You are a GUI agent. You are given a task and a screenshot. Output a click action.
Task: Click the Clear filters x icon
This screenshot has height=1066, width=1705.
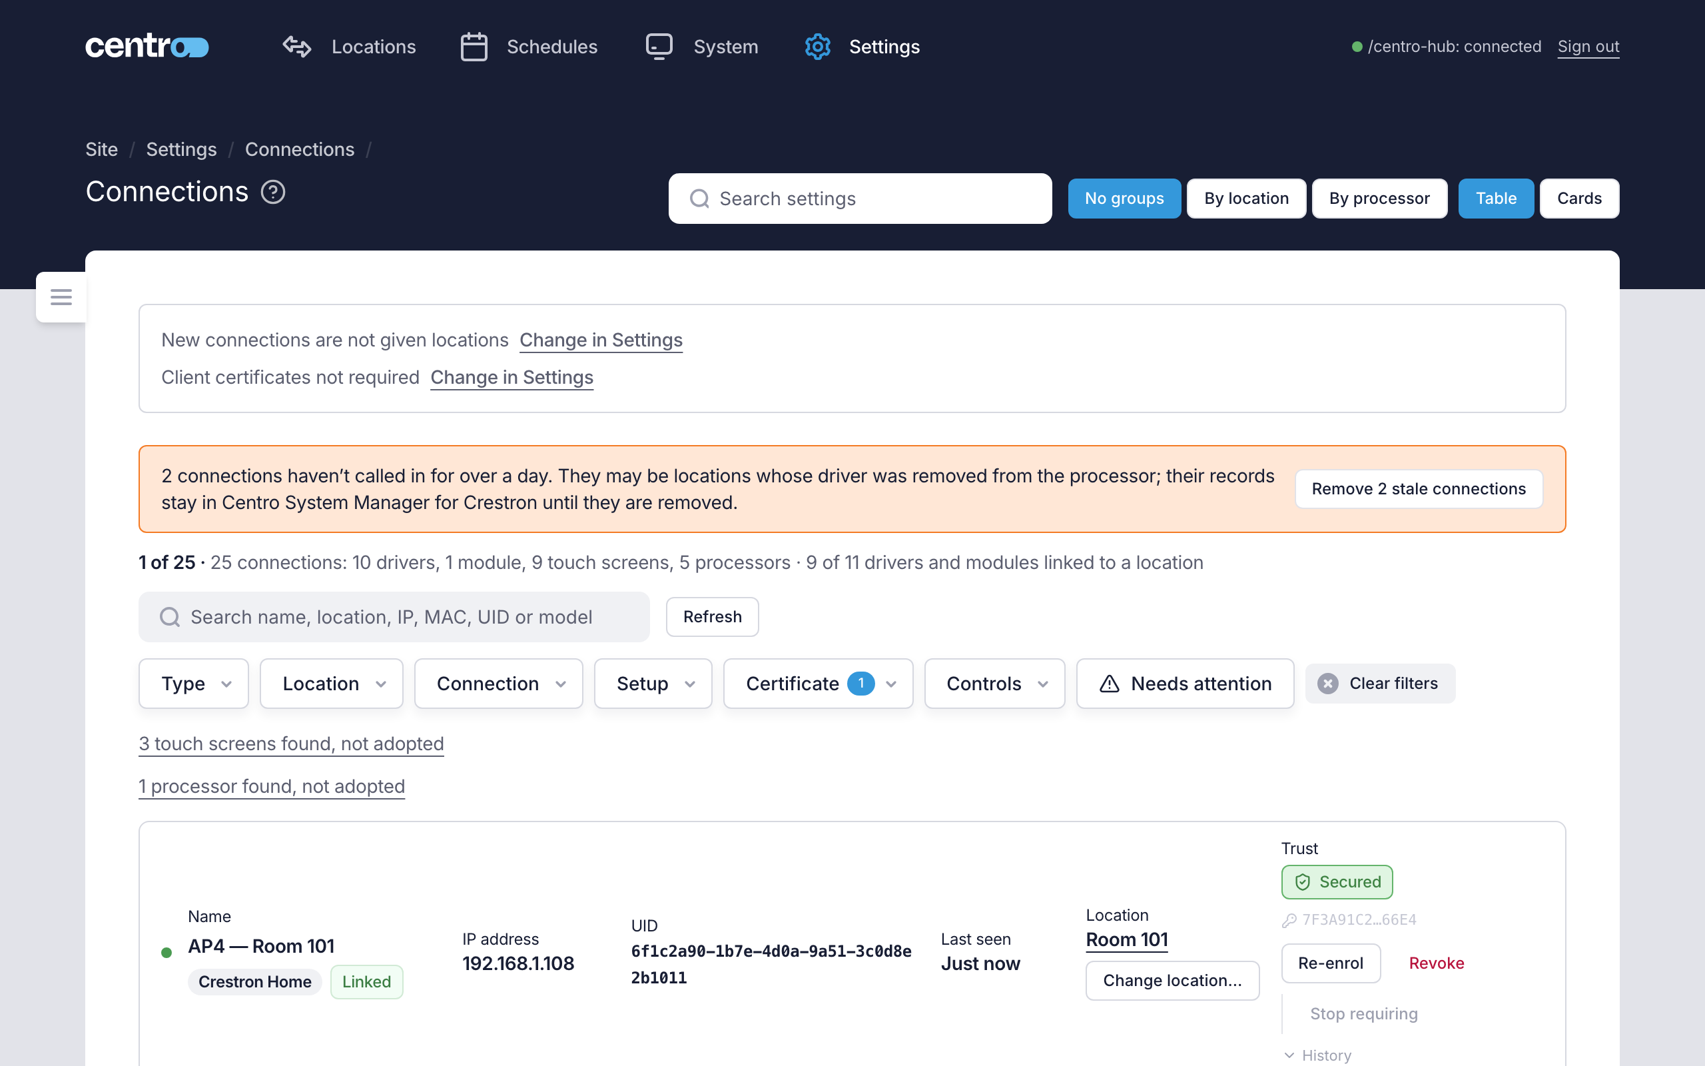pyautogui.click(x=1328, y=683)
